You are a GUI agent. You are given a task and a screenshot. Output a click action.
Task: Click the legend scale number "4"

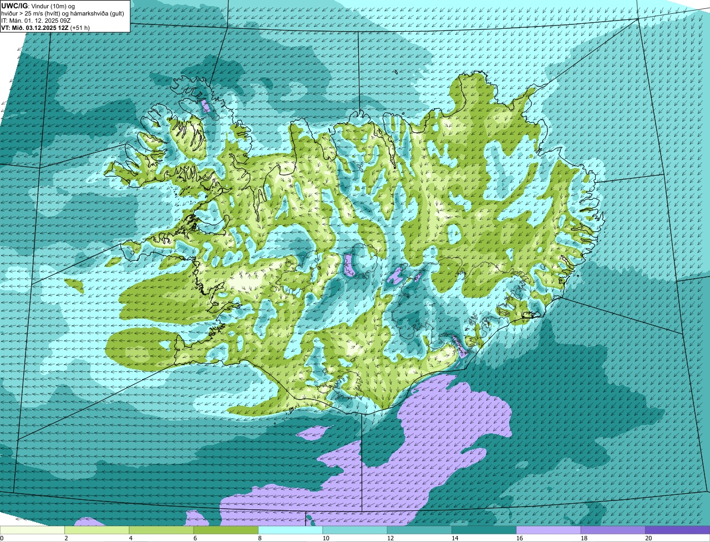tap(130, 538)
